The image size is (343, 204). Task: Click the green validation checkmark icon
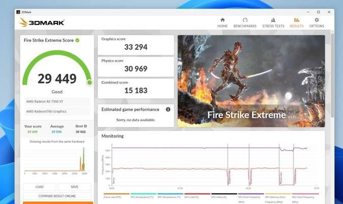(x=77, y=40)
